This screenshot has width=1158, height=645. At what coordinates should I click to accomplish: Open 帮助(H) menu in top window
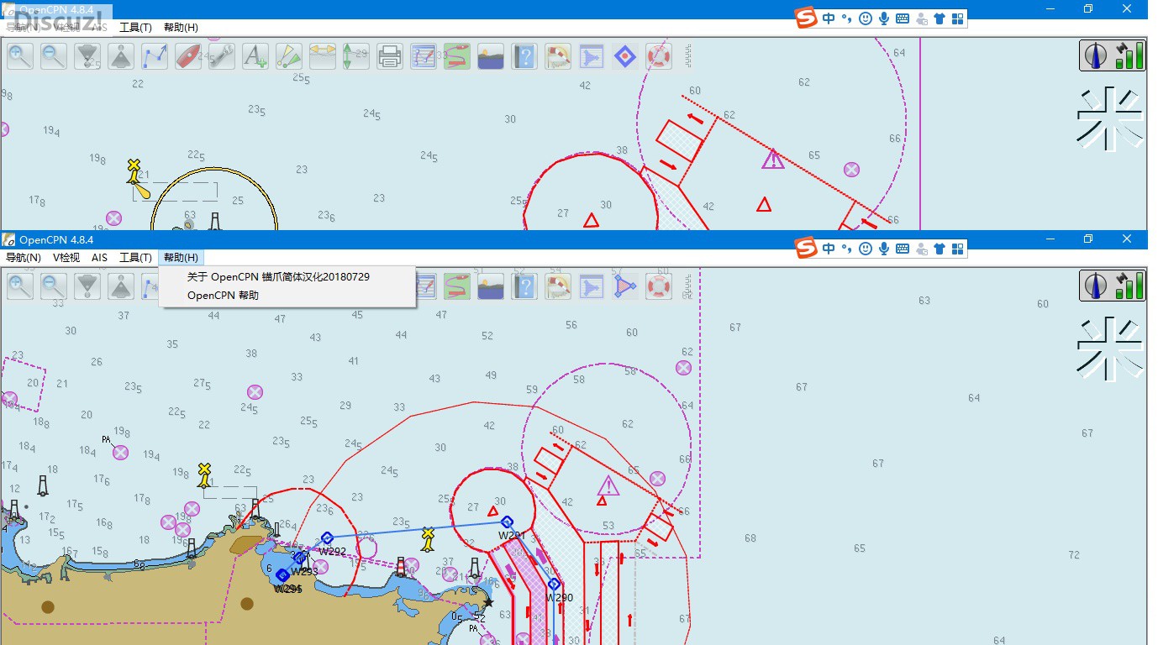(181, 28)
